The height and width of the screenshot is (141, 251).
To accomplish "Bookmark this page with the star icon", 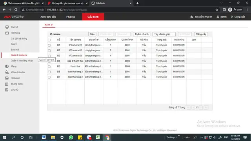I will tap(217, 10).
